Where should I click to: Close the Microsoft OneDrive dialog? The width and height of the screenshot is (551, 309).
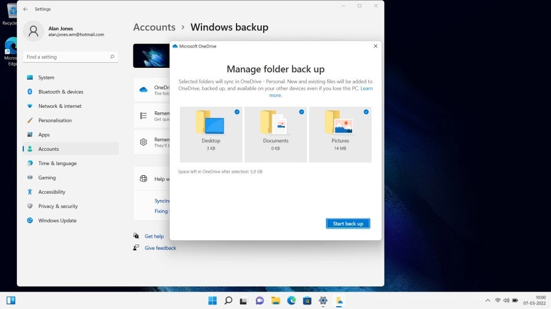point(375,46)
